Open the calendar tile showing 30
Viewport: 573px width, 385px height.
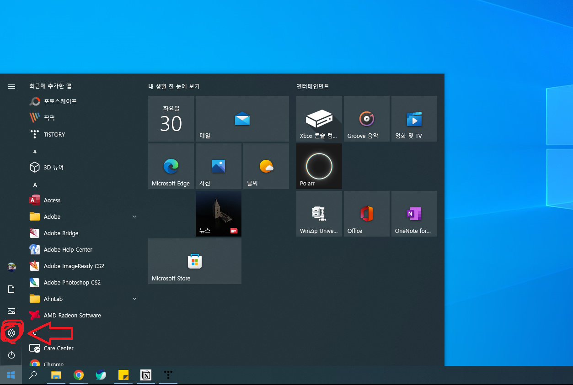click(x=171, y=119)
